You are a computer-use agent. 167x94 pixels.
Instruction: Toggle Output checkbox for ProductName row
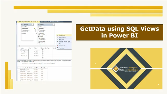(43, 52)
